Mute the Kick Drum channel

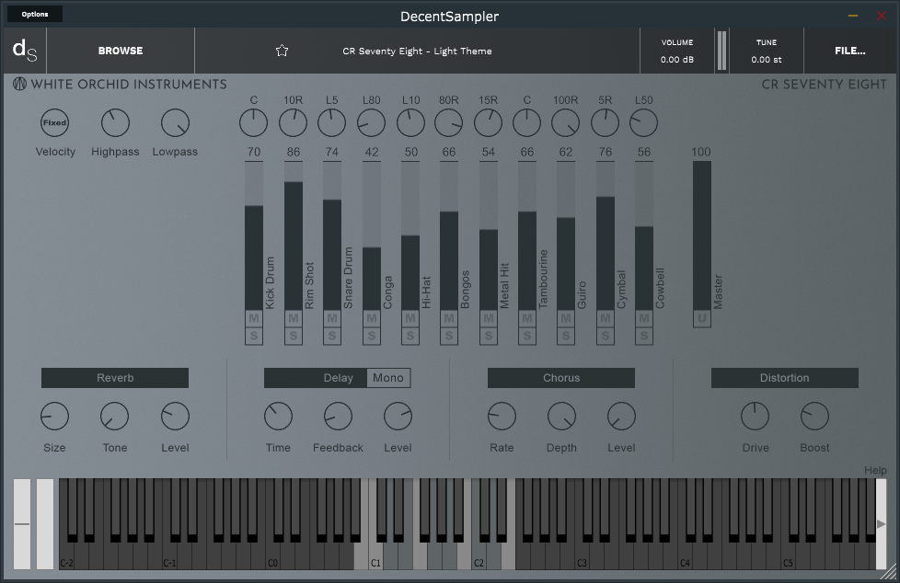(x=254, y=318)
